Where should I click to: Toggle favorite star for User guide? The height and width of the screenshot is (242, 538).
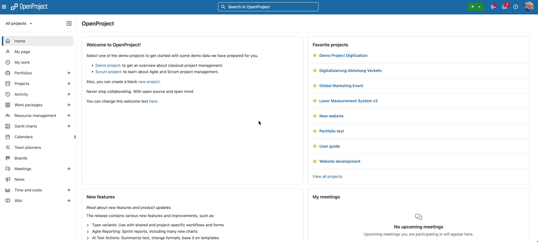(315, 146)
